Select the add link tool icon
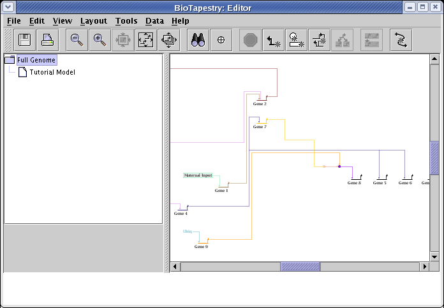This screenshot has width=444, height=308. 274,40
